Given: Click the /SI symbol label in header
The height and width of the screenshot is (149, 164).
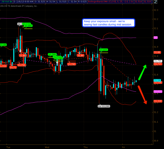Looking at the screenshot, I should point(2,2).
